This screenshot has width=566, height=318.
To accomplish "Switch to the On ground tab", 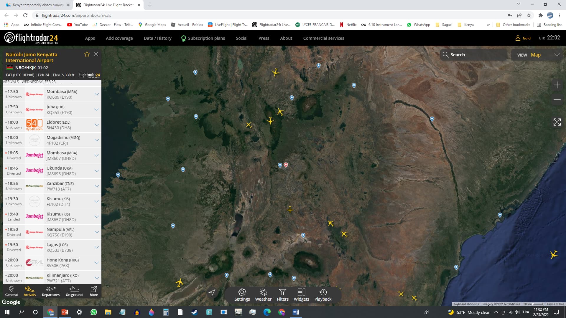I will [74, 291].
